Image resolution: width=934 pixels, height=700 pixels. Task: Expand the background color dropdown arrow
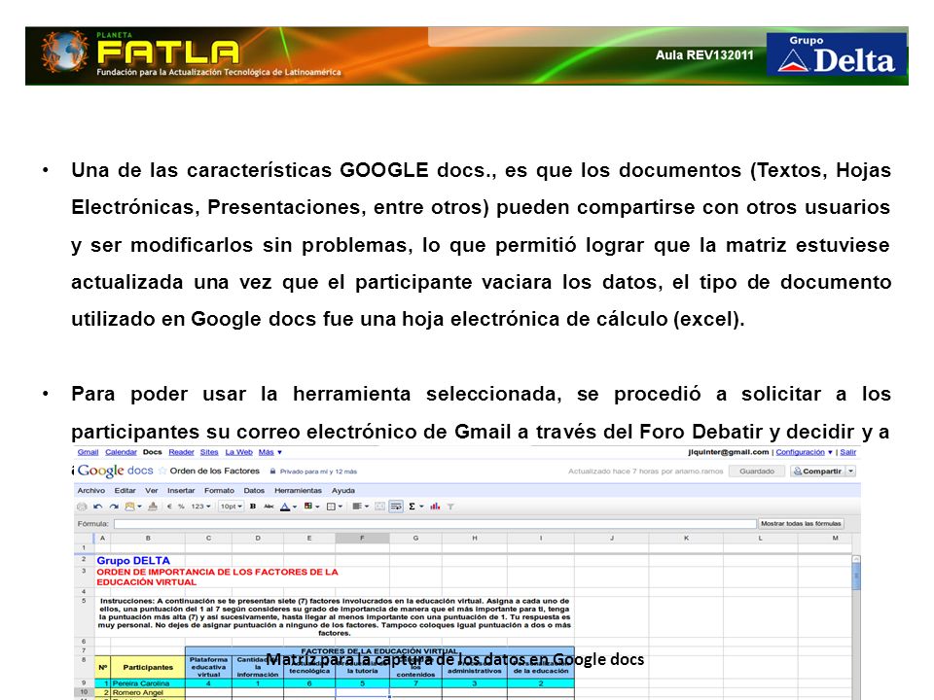[x=317, y=507]
